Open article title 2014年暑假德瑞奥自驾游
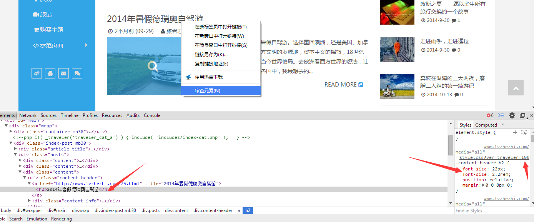Viewport: 534px width, 222px height. [155, 19]
